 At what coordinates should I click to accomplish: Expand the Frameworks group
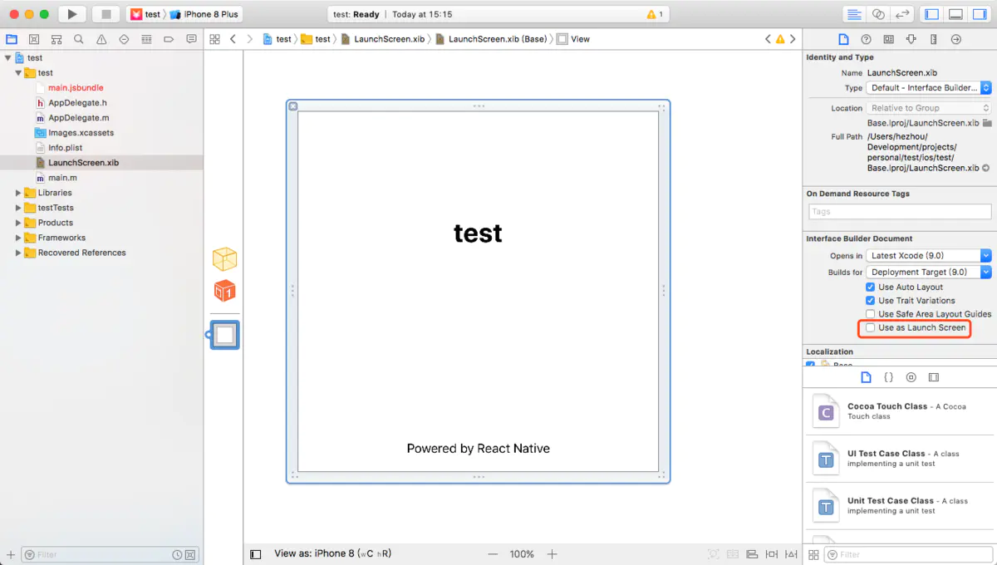click(18, 238)
